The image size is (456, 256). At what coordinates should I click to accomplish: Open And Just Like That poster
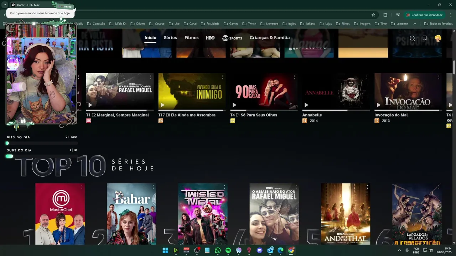pos(346,214)
